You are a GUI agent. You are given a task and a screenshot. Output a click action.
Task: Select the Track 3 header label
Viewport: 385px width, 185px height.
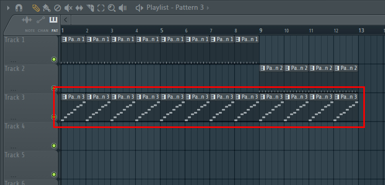(14, 98)
